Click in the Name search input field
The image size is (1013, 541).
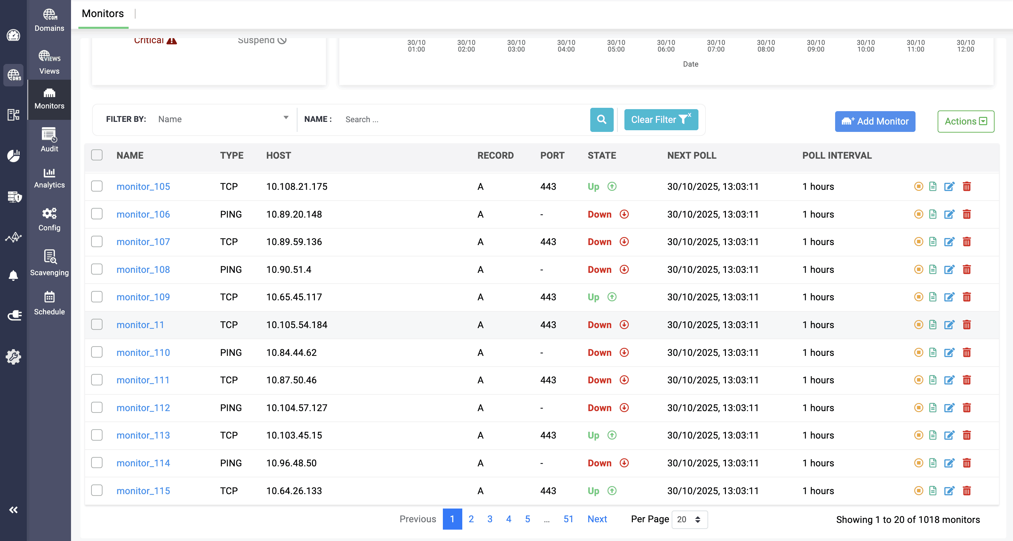pos(464,120)
